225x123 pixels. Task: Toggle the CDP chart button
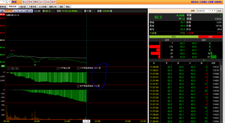tap(31, 11)
